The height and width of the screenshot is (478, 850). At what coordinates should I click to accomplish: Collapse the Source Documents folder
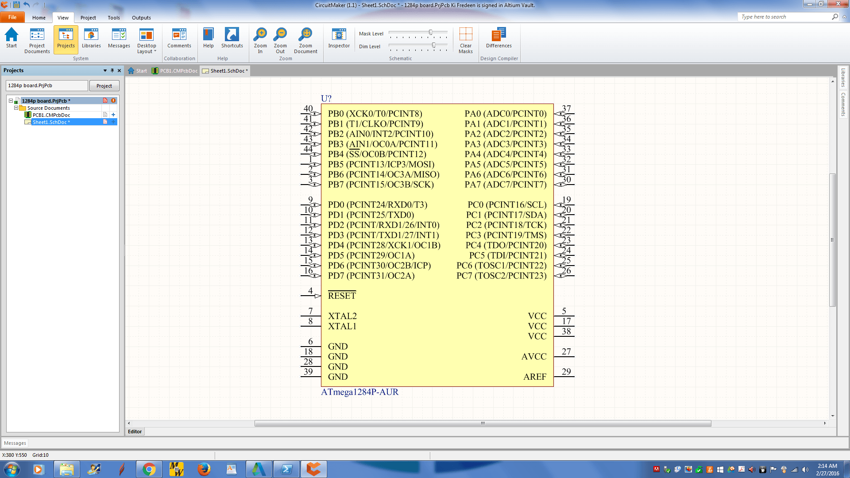16,108
